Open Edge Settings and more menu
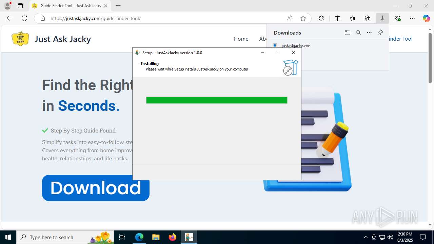The width and height of the screenshot is (434, 244). click(412, 18)
